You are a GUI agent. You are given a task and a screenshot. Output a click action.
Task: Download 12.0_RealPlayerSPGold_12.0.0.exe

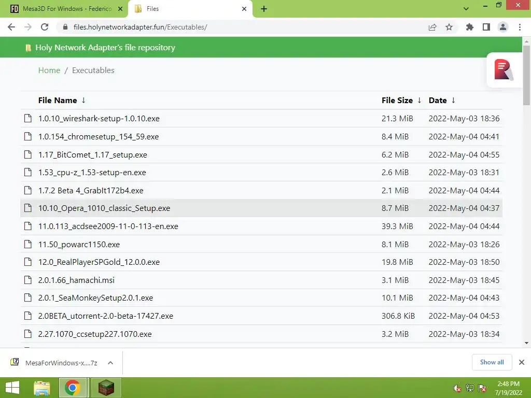(99, 262)
